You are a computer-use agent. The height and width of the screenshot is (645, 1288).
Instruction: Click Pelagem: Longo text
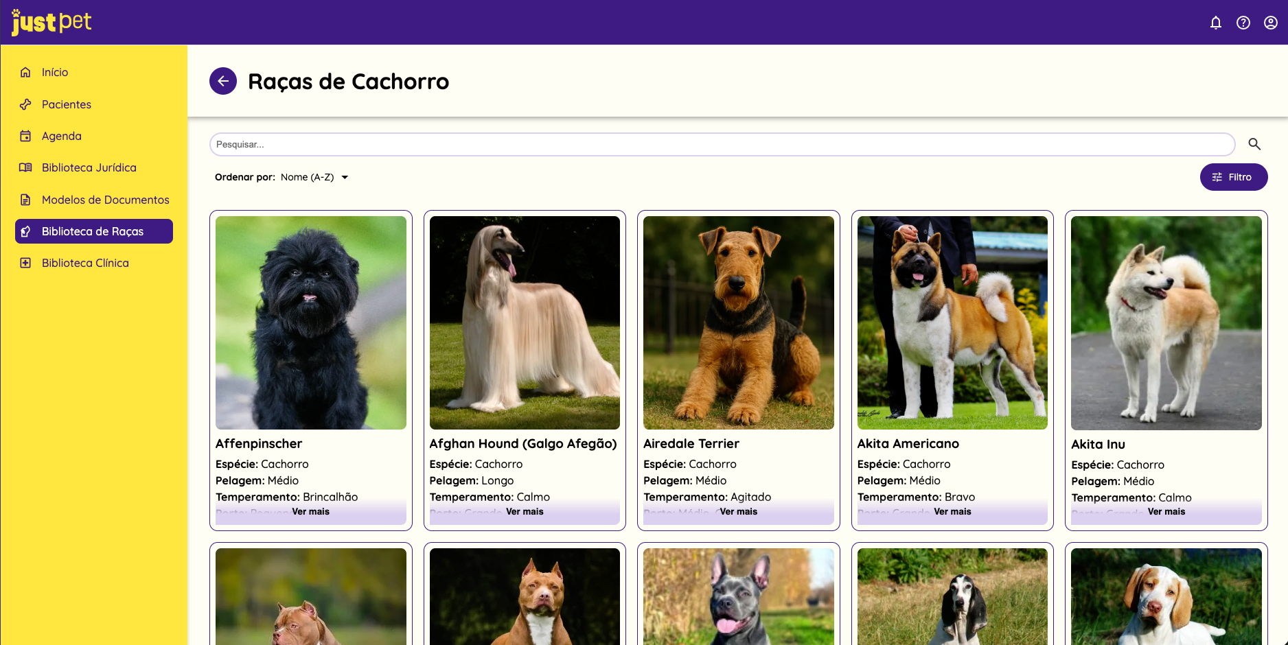pyautogui.click(x=472, y=480)
